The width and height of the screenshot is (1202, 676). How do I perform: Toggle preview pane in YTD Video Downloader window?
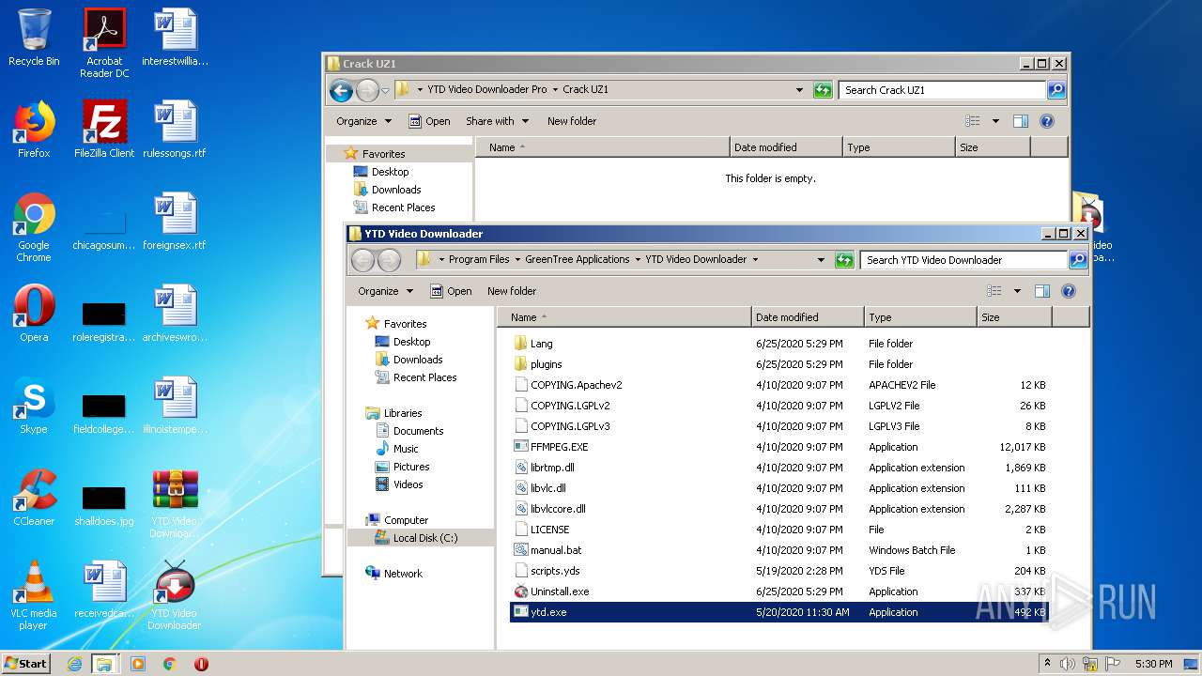coord(1042,291)
